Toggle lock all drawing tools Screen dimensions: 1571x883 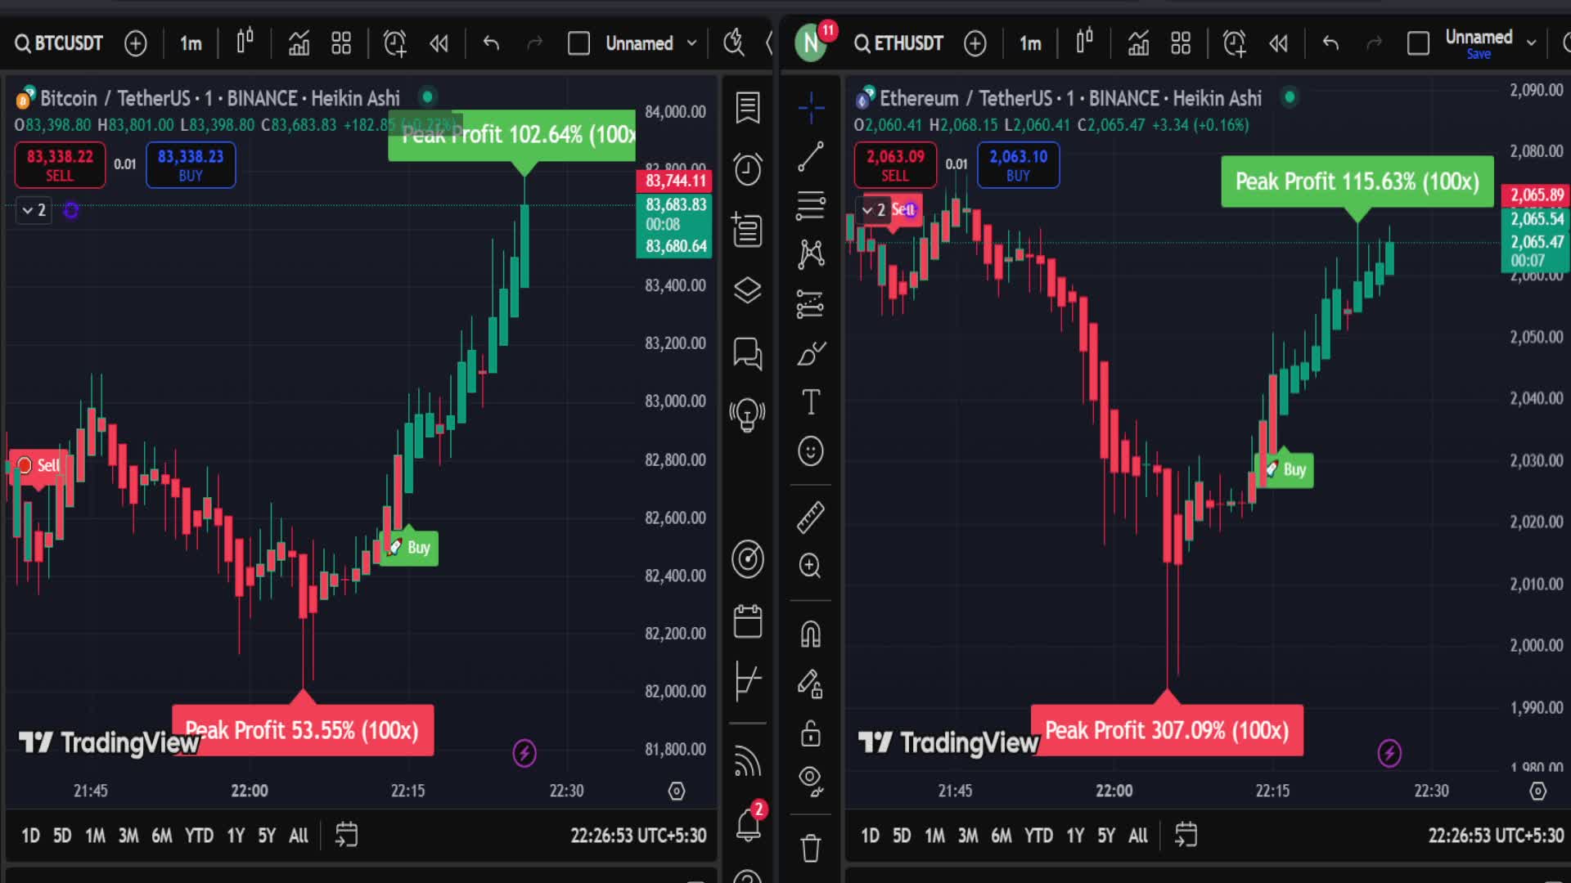pos(811,733)
